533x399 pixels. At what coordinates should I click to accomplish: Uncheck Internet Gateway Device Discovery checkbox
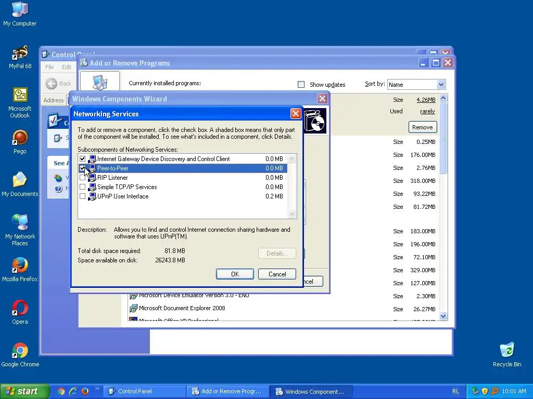tap(82, 159)
